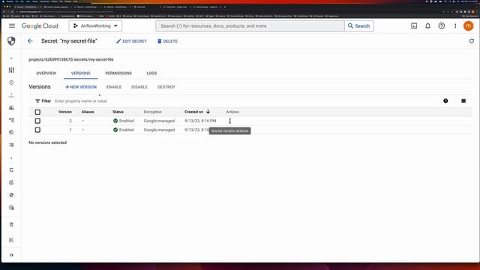Open the AirflowWorking project selector
The image size is (480, 270).
pyautogui.click(x=95, y=26)
